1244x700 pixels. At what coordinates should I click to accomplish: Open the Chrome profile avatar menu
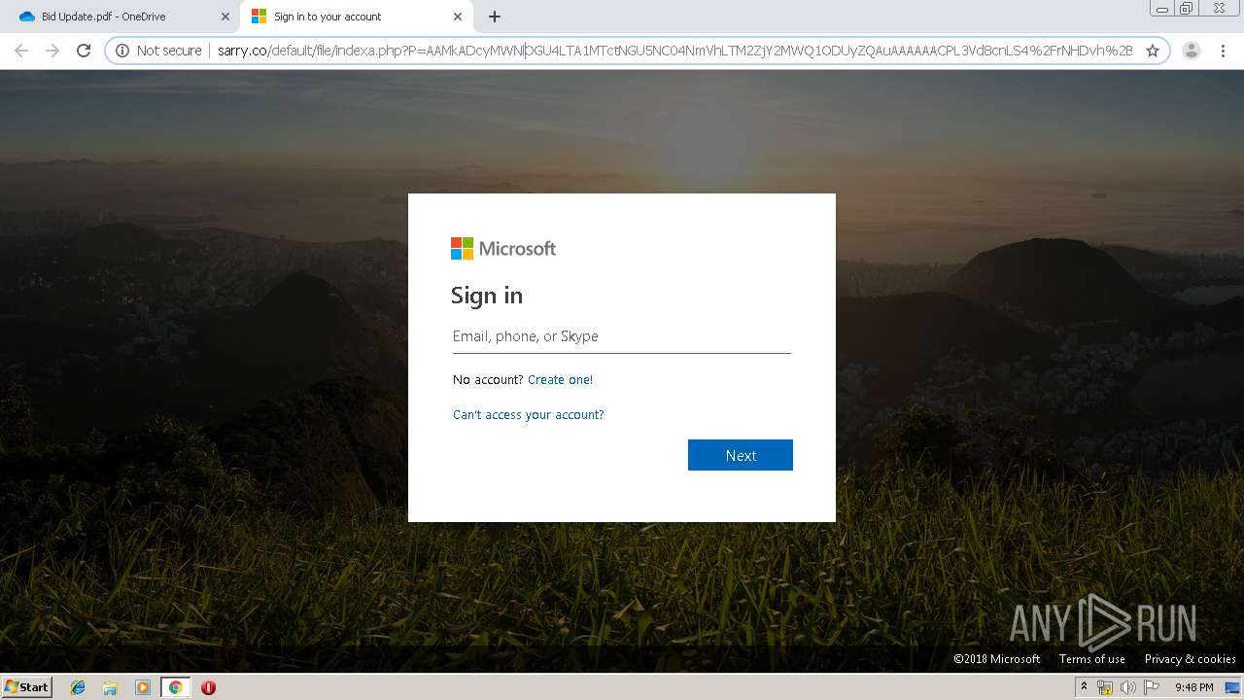coord(1192,51)
